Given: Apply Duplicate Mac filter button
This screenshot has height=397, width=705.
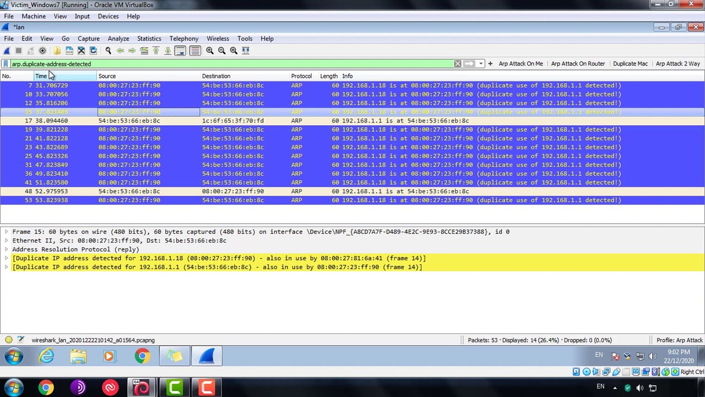Looking at the screenshot, I should tap(630, 64).
